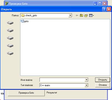The height and width of the screenshot is (100, 112).
Task: Focus the Имя файла text field
Action: 62,80
